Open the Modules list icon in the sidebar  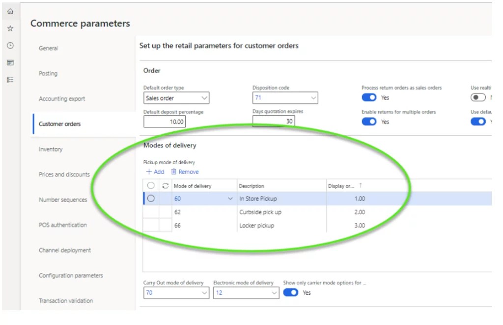click(10, 79)
